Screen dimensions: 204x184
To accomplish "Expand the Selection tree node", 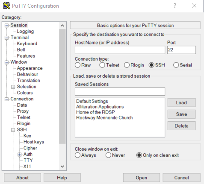I will [13, 87].
